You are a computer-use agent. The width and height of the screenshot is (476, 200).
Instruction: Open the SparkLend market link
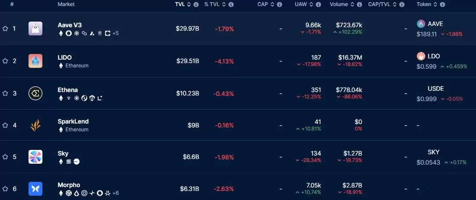73,121
